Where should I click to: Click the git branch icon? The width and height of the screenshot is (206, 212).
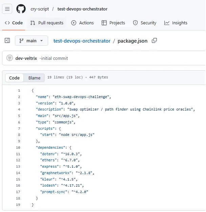[x=21, y=41]
